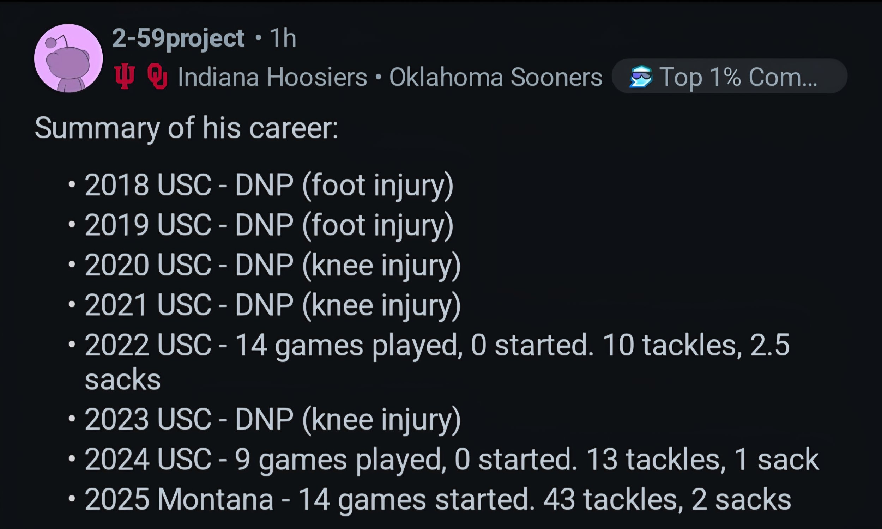
Task: Open the 2-59project user avatar
Action: [x=68, y=58]
